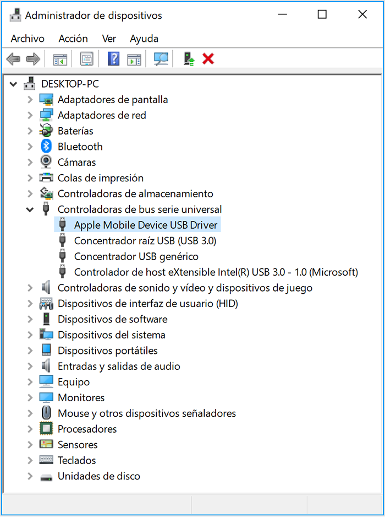Open the Ayuda menu

click(144, 39)
